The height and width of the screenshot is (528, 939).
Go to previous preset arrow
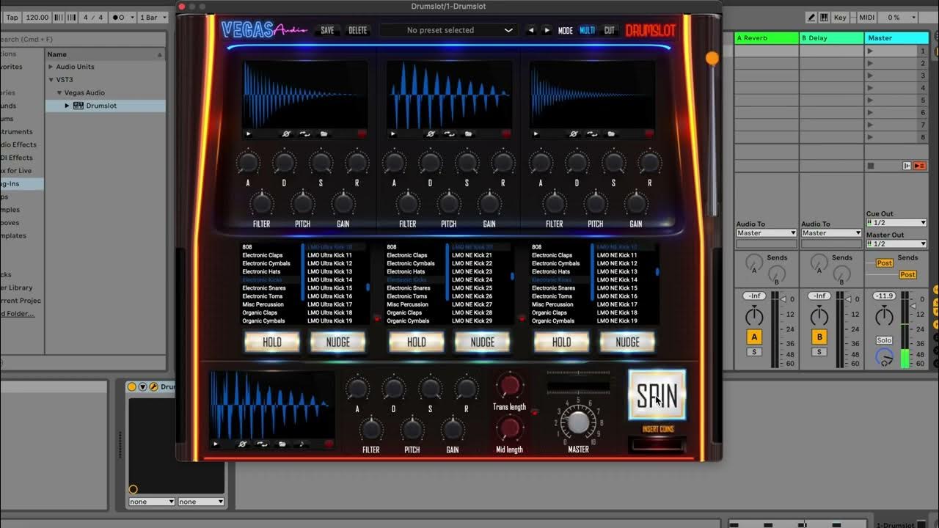click(531, 30)
